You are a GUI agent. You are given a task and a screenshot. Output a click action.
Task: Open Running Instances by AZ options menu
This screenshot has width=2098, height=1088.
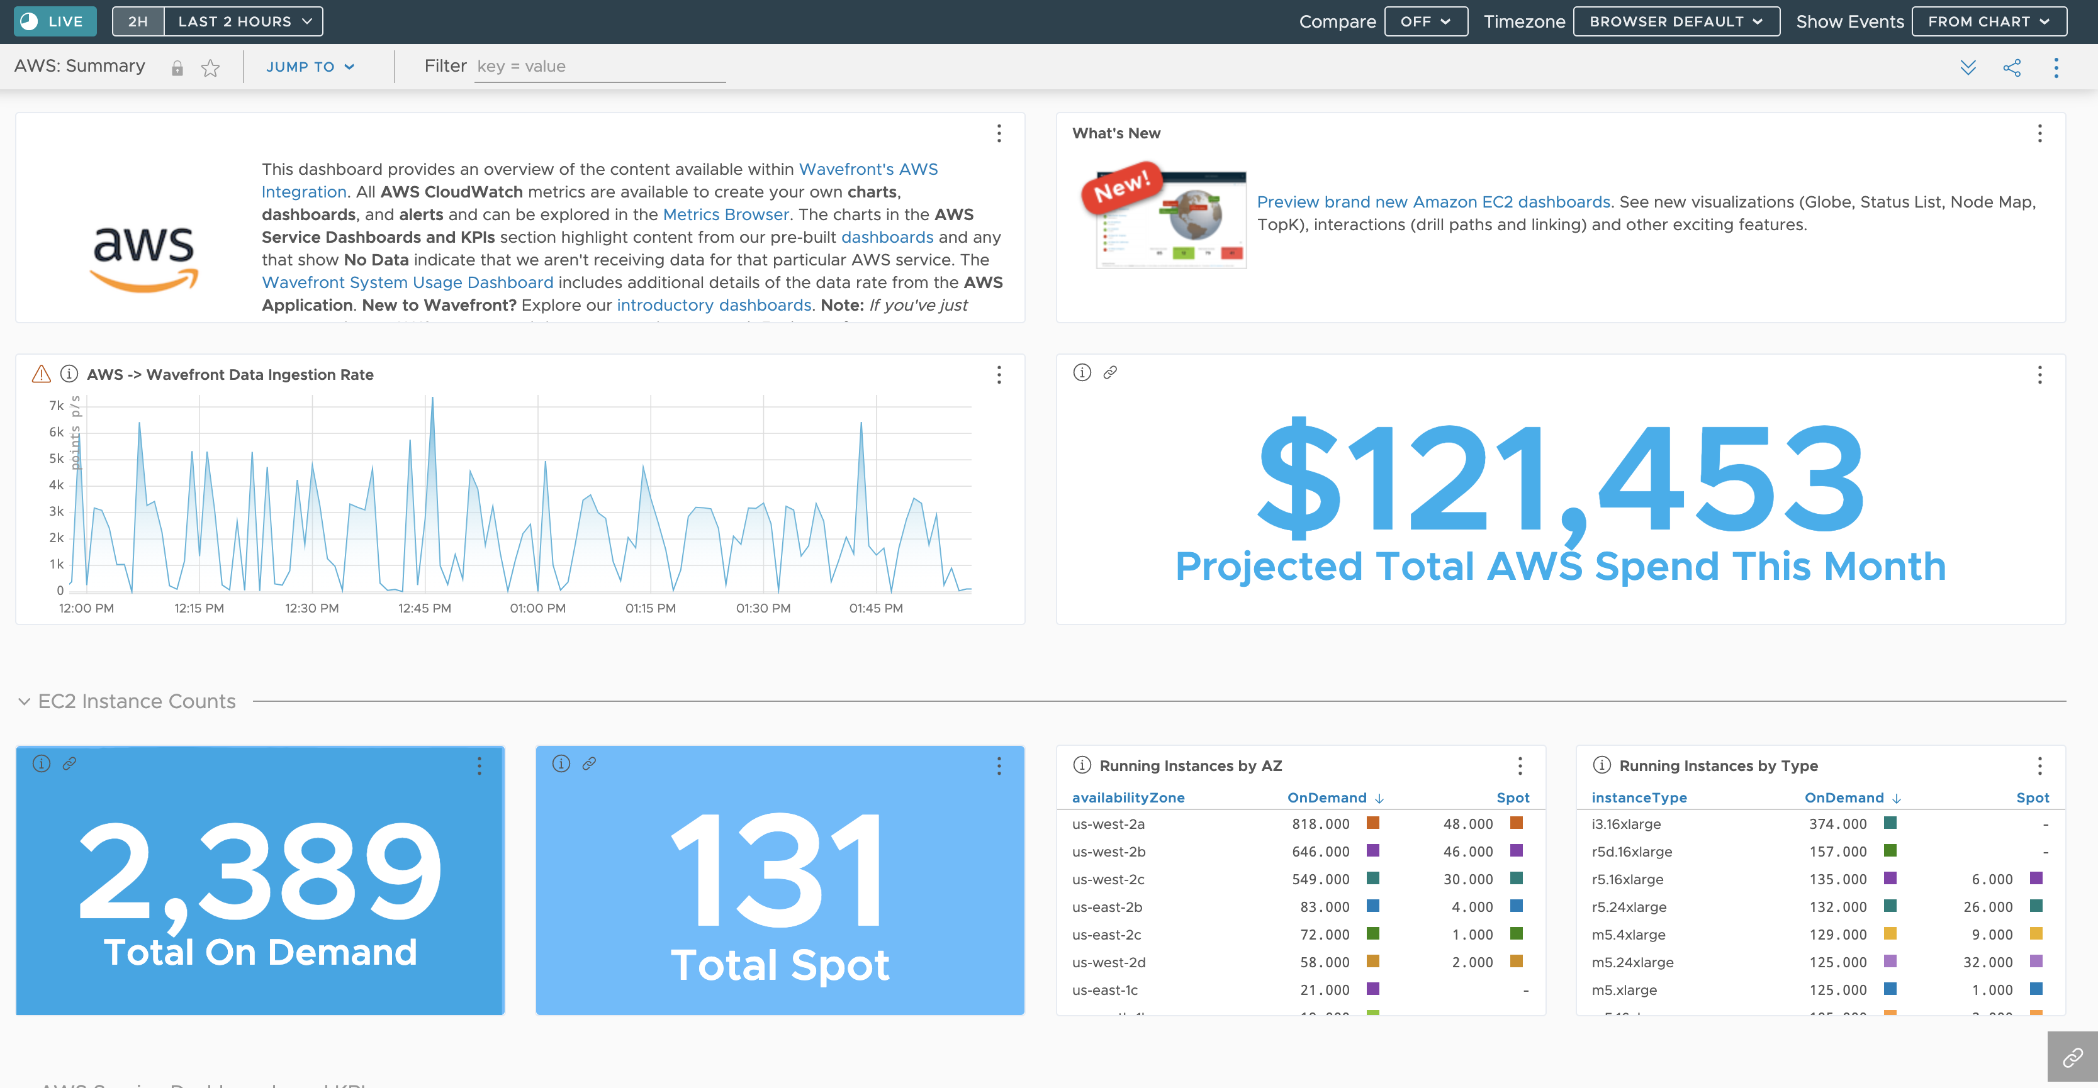(x=1520, y=766)
